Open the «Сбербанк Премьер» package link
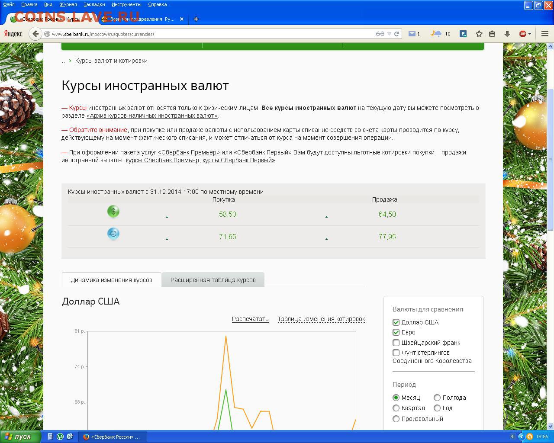This screenshot has width=554, height=443. (189, 152)
